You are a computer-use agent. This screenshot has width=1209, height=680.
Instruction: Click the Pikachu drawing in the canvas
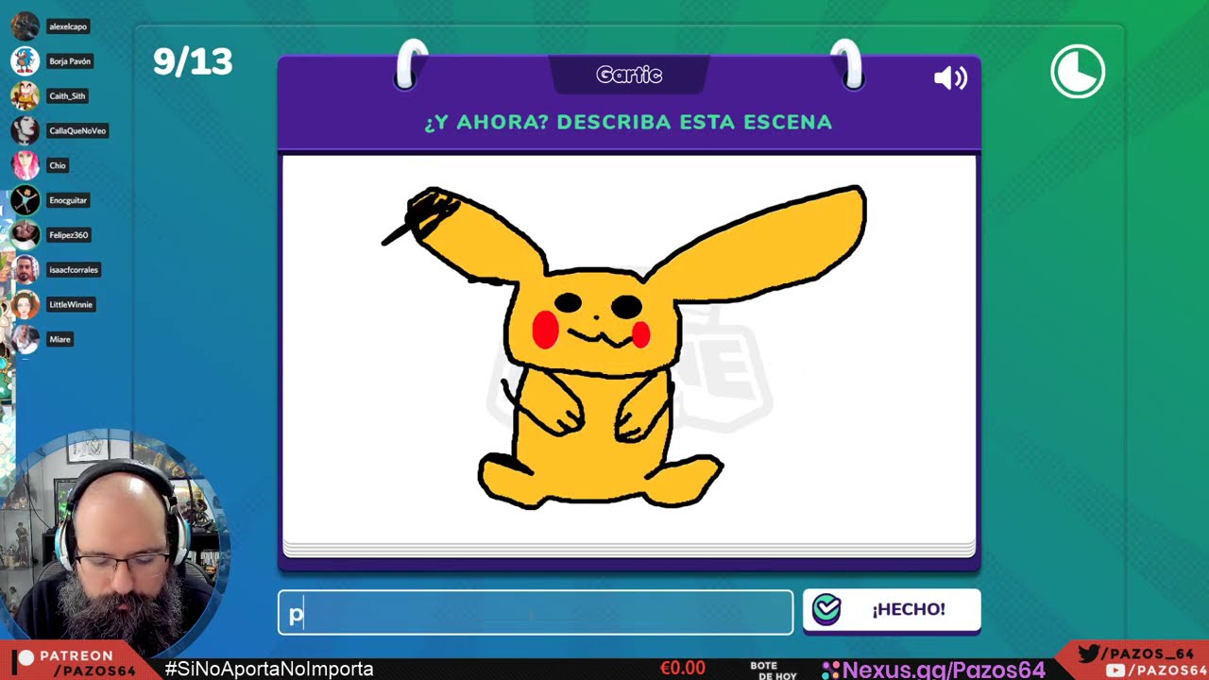[623, 347]
